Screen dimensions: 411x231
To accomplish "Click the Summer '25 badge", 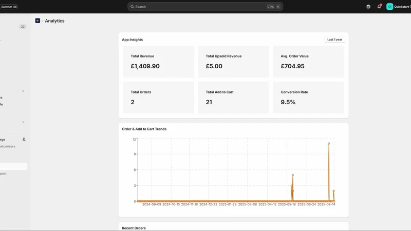I will (x=9, y=7).
